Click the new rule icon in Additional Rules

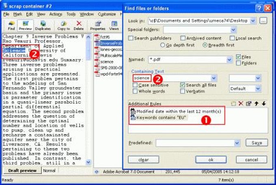tap(233, 104)
